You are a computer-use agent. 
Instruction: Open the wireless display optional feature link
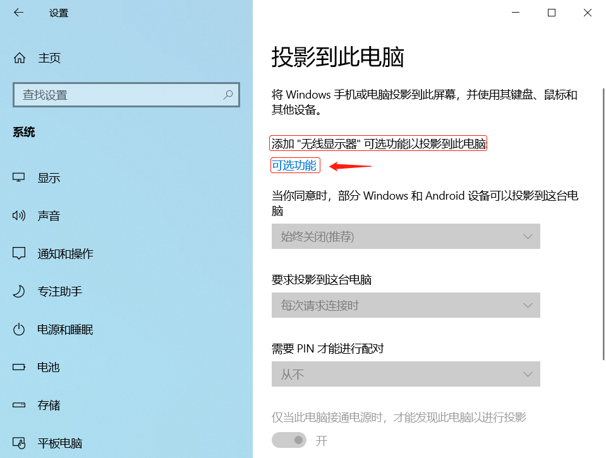[x=378, y=143]
